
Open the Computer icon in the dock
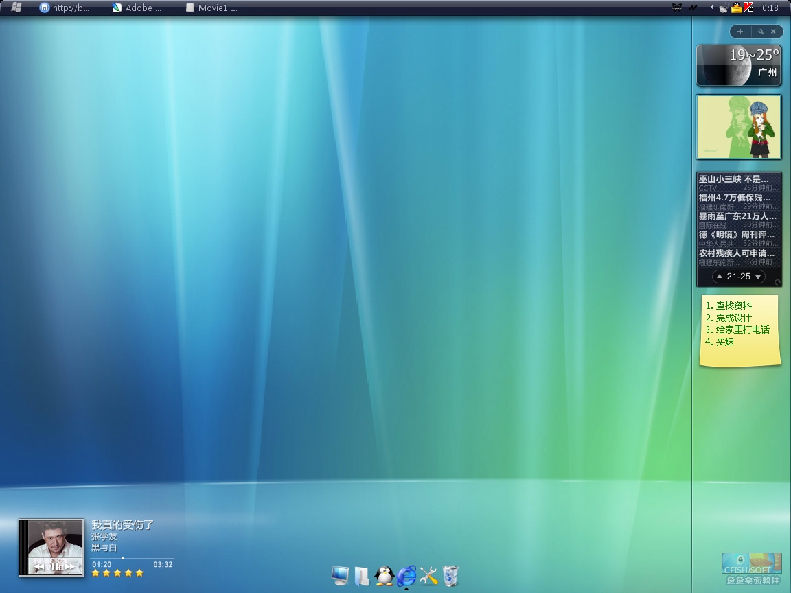click(340, 575)
